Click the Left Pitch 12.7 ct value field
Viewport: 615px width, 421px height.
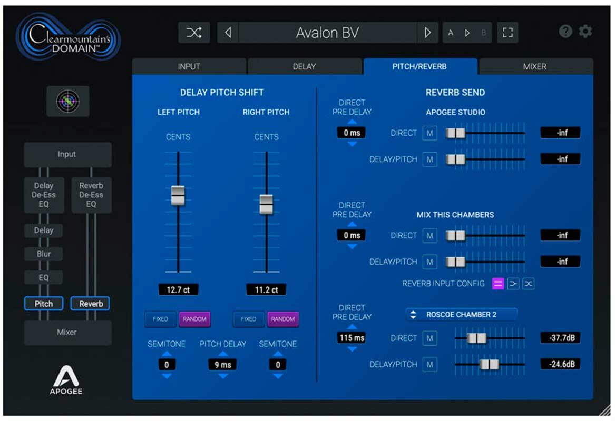point(178,289)
